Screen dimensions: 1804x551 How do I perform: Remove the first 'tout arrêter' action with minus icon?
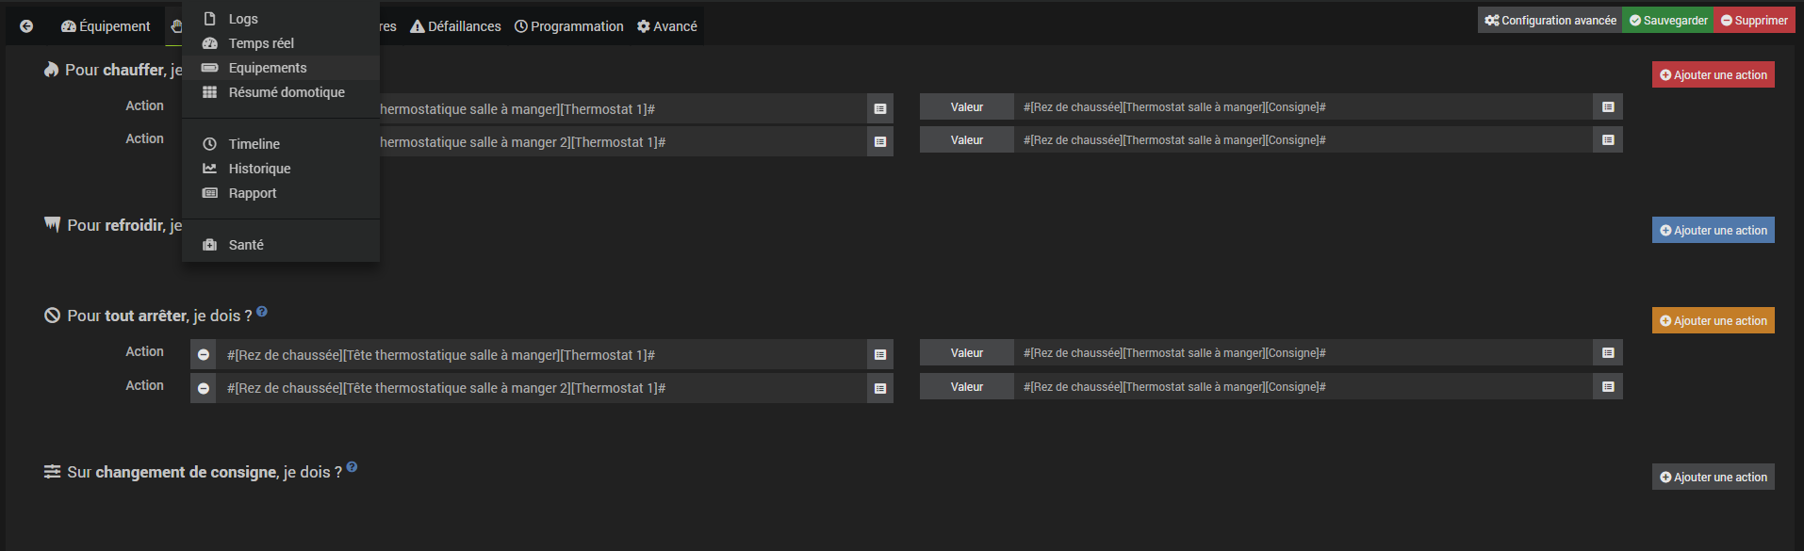204,355
